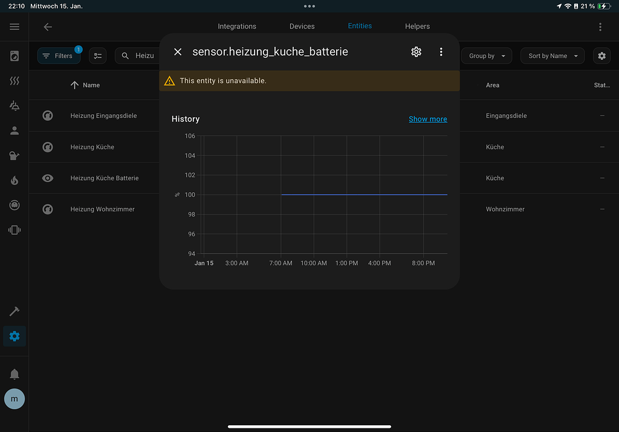The image size is (619, 432).
Task: Open the Sort by Name dropdown
Action: click(552, 56)
